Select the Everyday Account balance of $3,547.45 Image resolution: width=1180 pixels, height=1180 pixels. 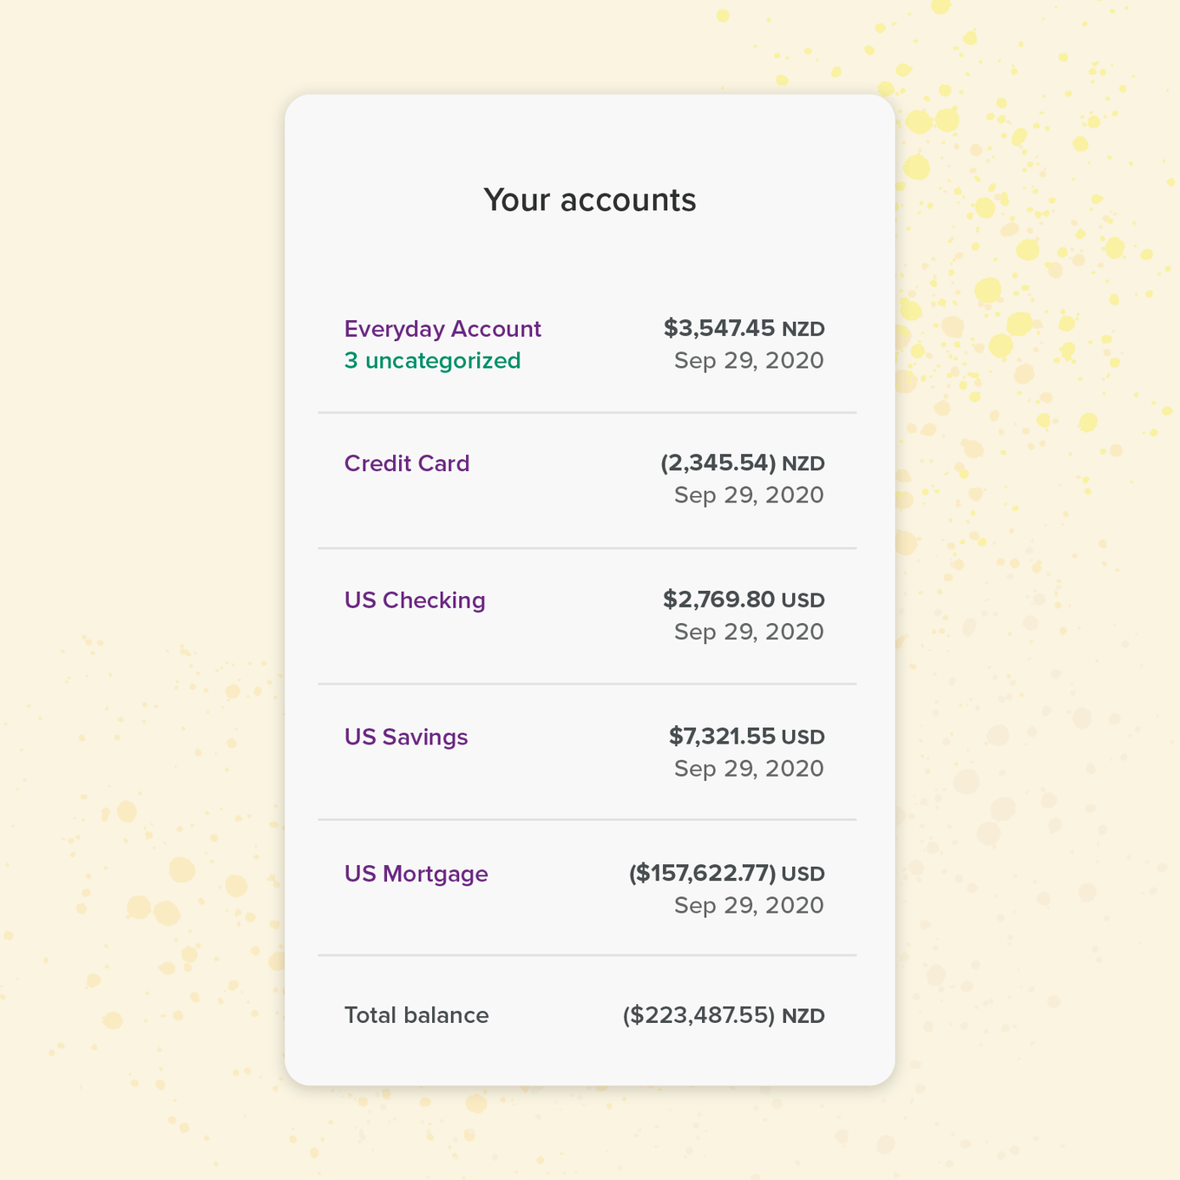pos(721,329)
